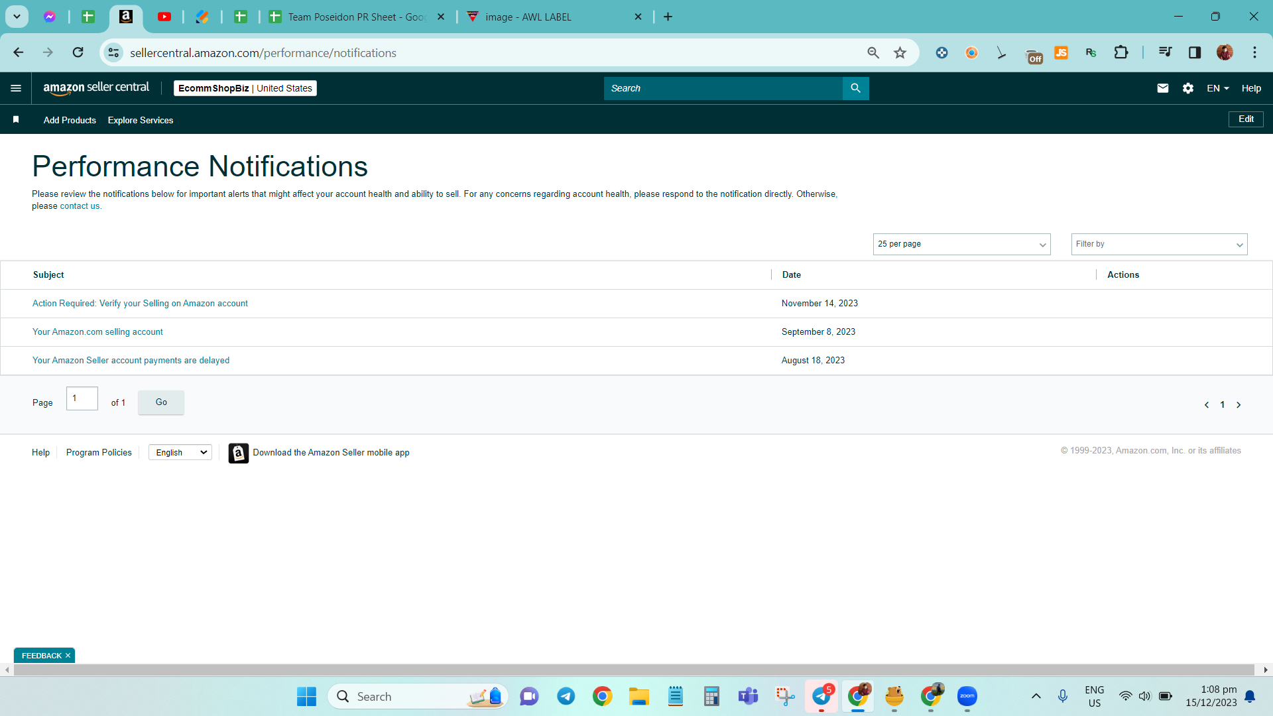Click Explore Services menu item
The image size is (1273, 716).
[x=141, y=120]
